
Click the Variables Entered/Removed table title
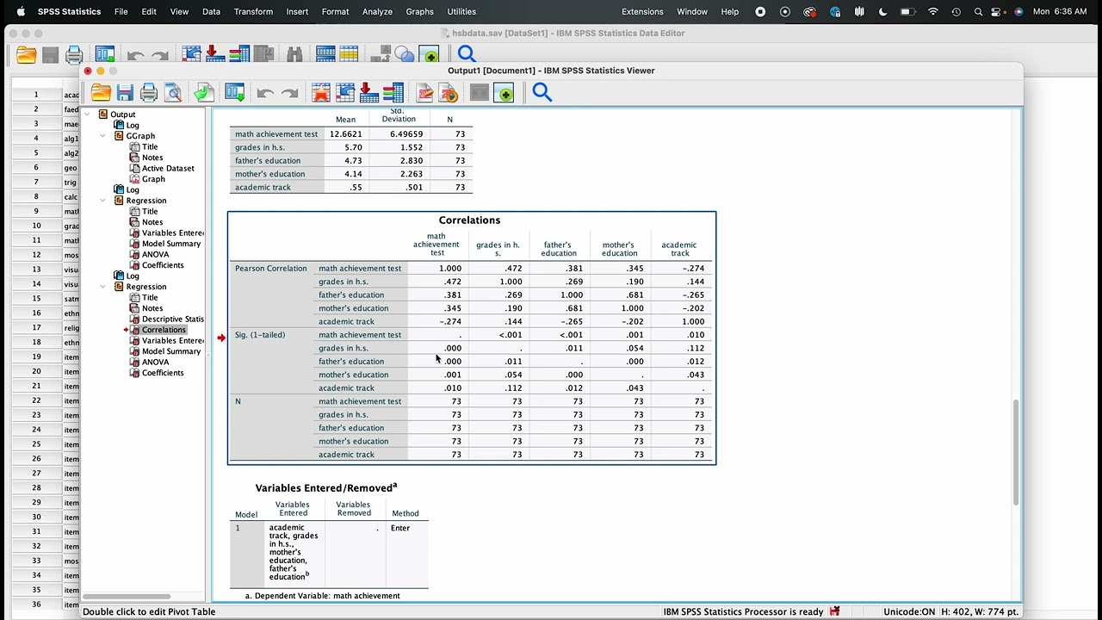coord(326,487)
